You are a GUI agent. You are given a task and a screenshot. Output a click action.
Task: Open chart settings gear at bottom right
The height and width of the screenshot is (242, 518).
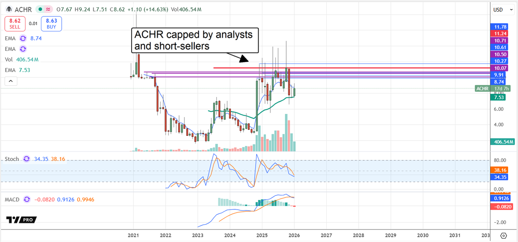coord(504,236)
